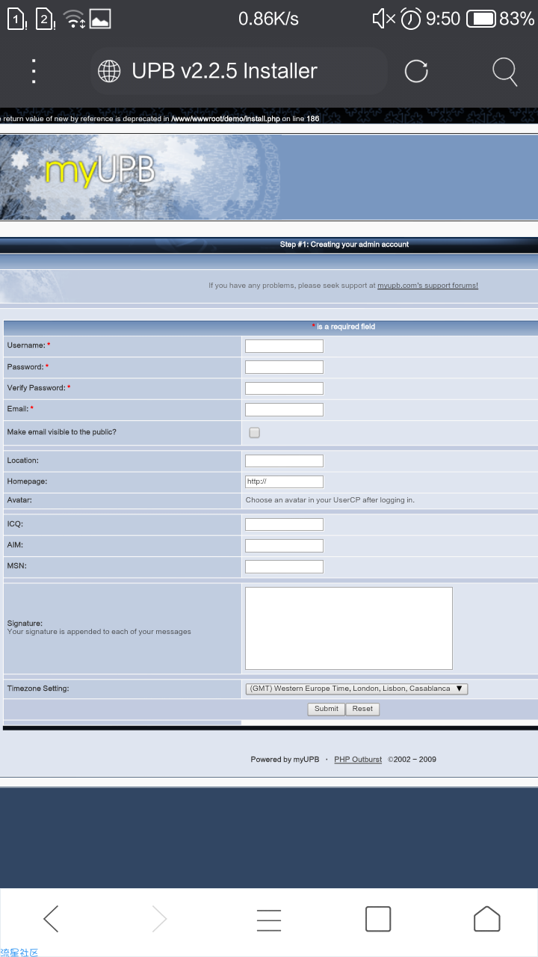Go back with the left arrow
Screen dimensions: 538x957
coord(51,919)
